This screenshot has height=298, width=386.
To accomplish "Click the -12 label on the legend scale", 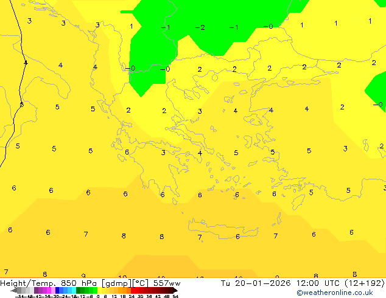I will (82, 296).
